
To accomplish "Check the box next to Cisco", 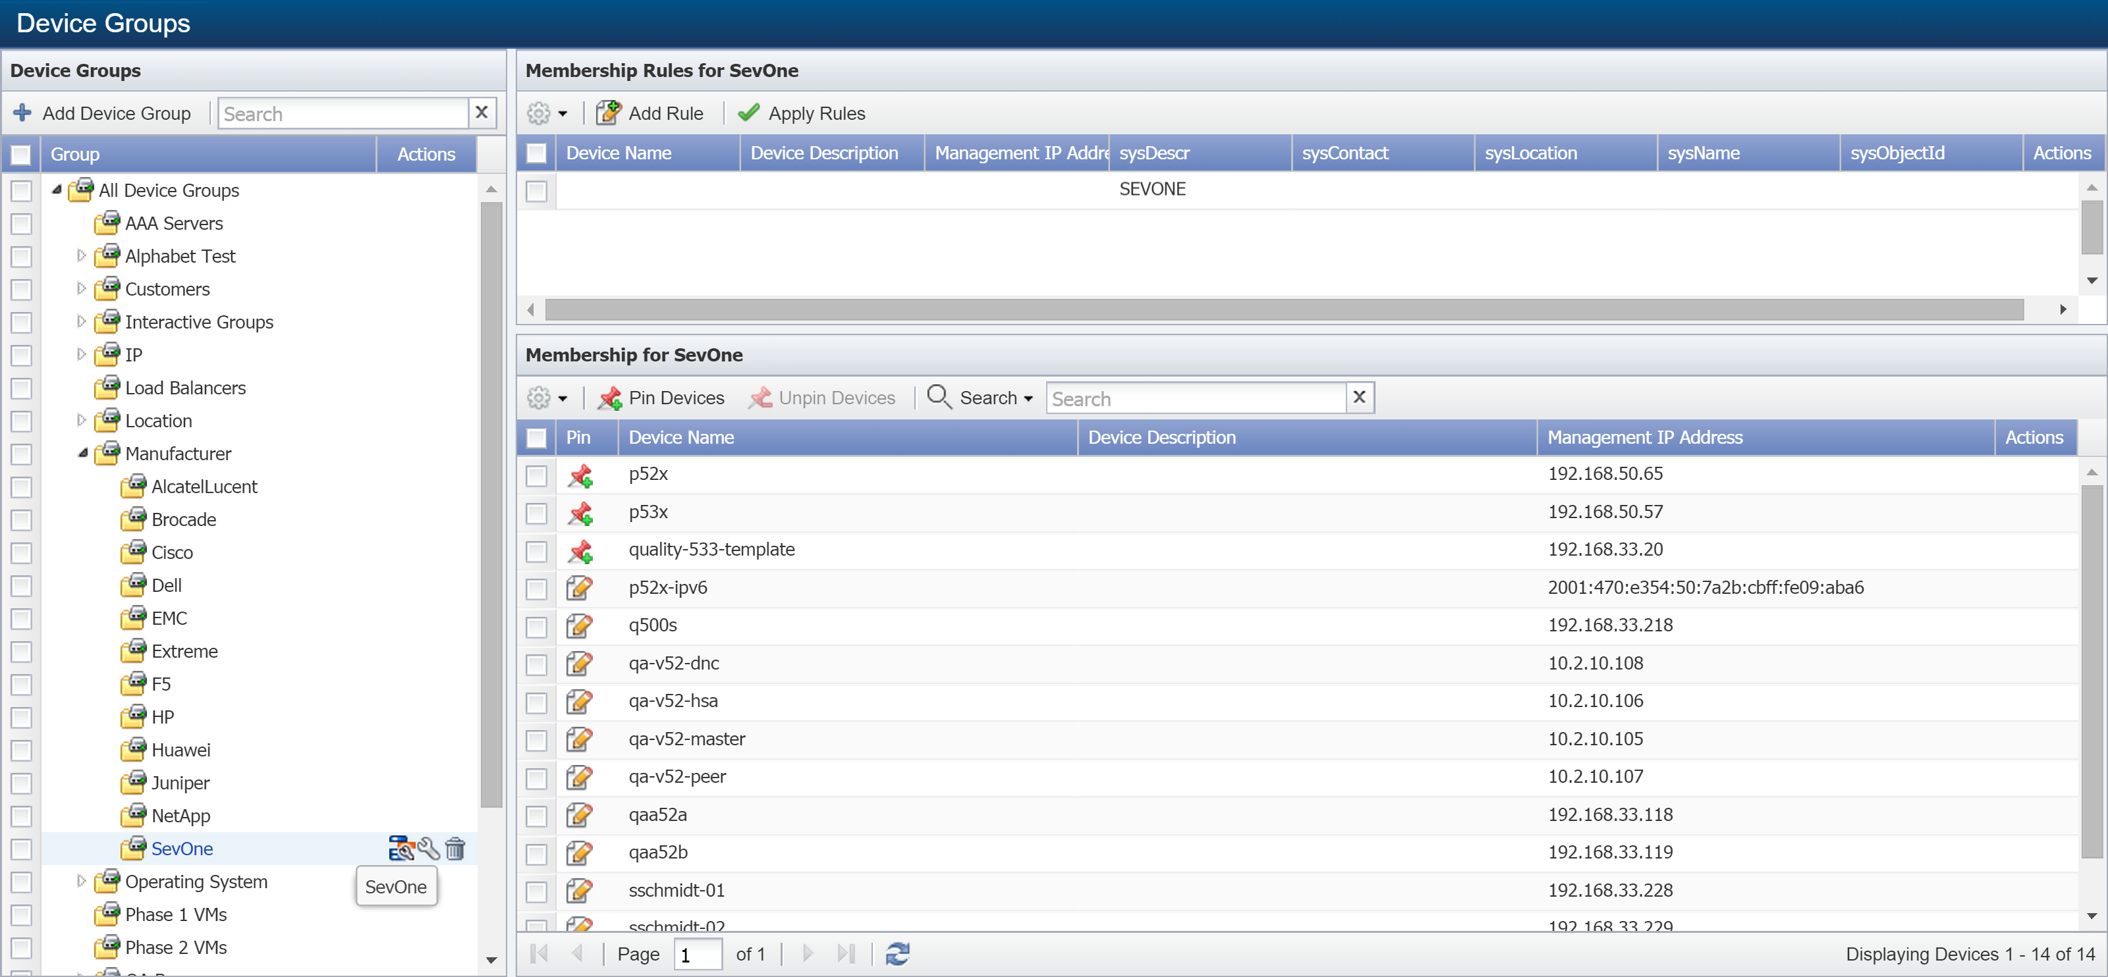I will pos(21,554).
